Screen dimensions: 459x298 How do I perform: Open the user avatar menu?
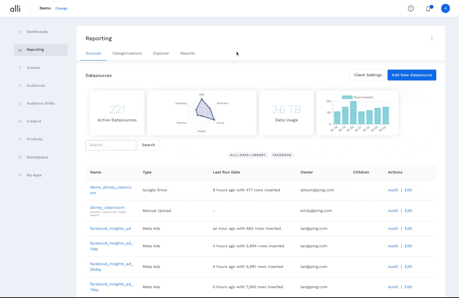[445, 8]
